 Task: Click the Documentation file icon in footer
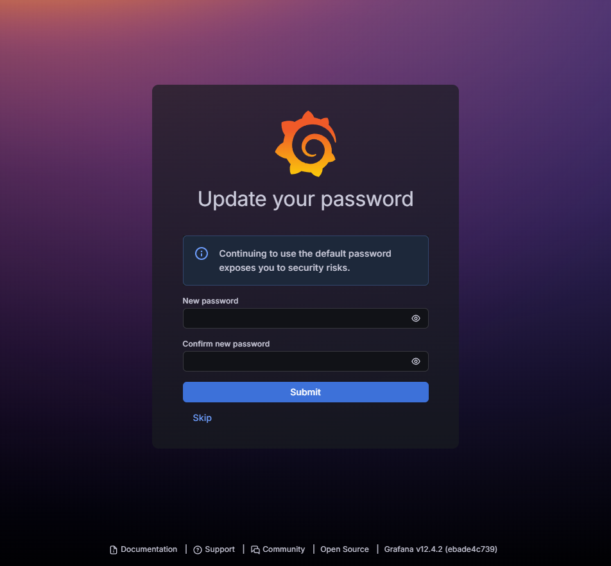click(114, 550)
